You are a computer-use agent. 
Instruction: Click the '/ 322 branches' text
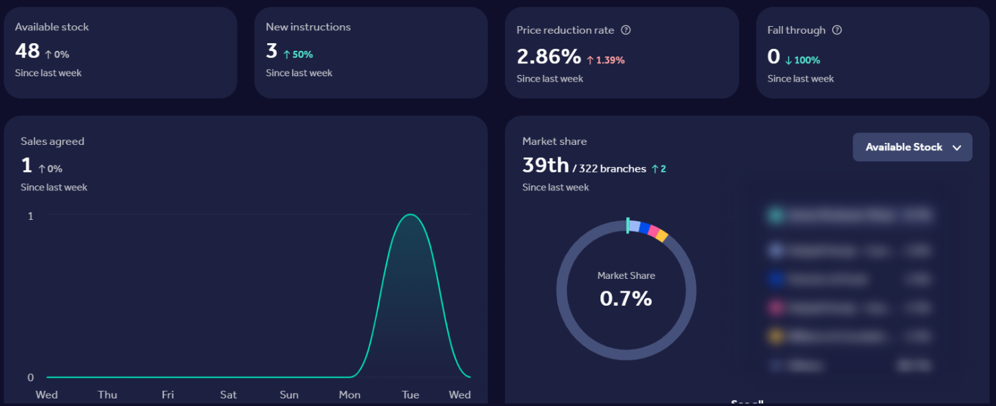pyautogui.click(x=609, y=168)
